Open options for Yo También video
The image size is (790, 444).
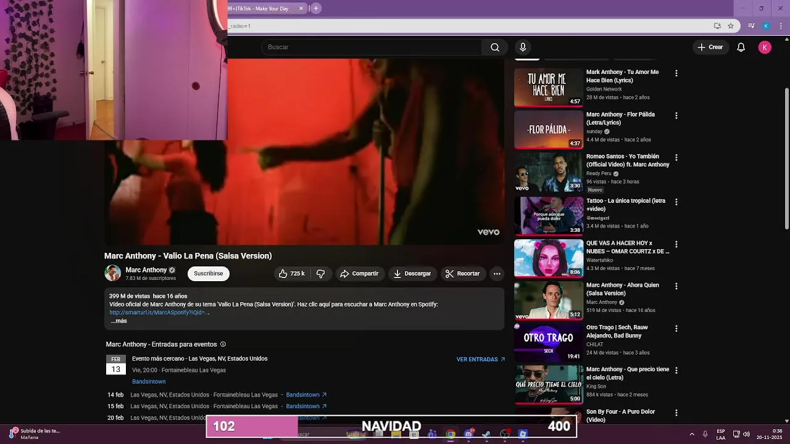tap(676, 158)
